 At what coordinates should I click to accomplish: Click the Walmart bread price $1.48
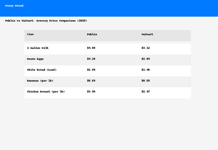[146, 70]
